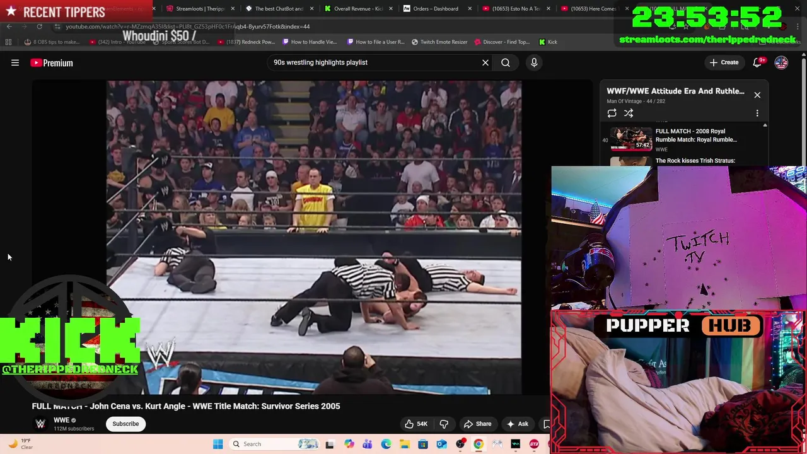This screenshot has height=454, width=807.
Task: Click the taskbar Search box
Action: coord(274,444)
